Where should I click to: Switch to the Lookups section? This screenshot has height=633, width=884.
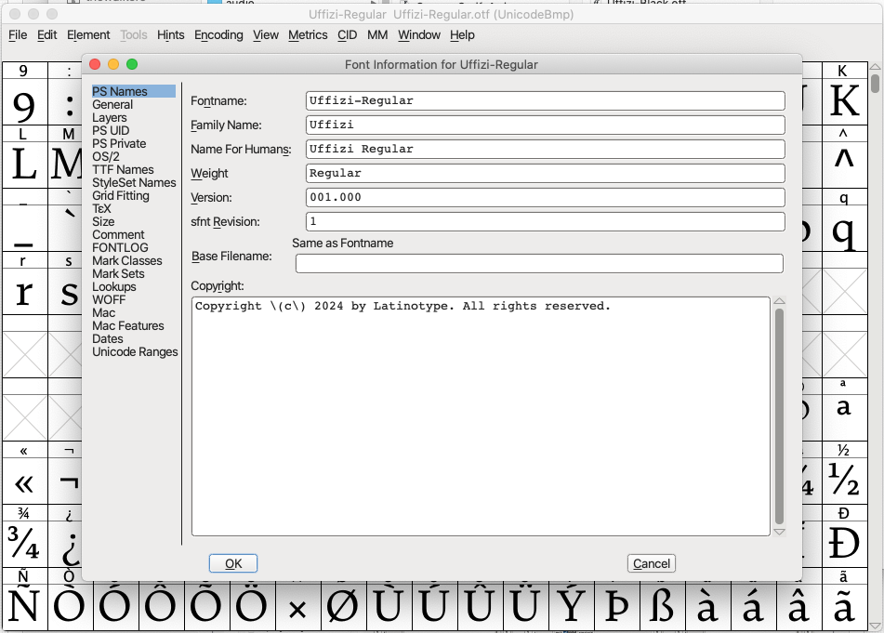[114, 286]
